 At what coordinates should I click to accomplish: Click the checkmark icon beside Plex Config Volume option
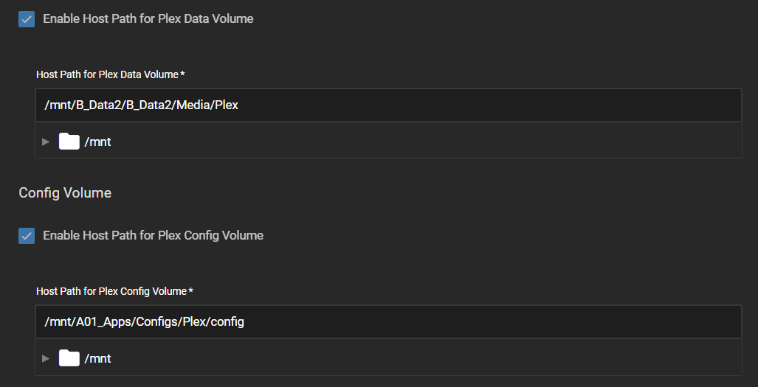[27, 236]
